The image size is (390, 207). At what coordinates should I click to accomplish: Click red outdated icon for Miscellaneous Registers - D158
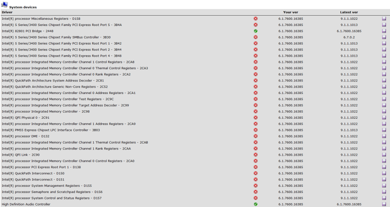[256, 19]
